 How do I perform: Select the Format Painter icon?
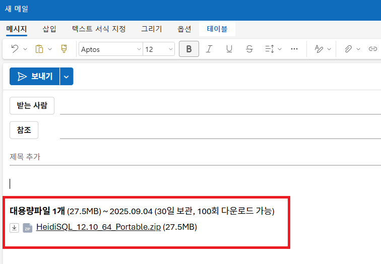(x=64, y=49)
